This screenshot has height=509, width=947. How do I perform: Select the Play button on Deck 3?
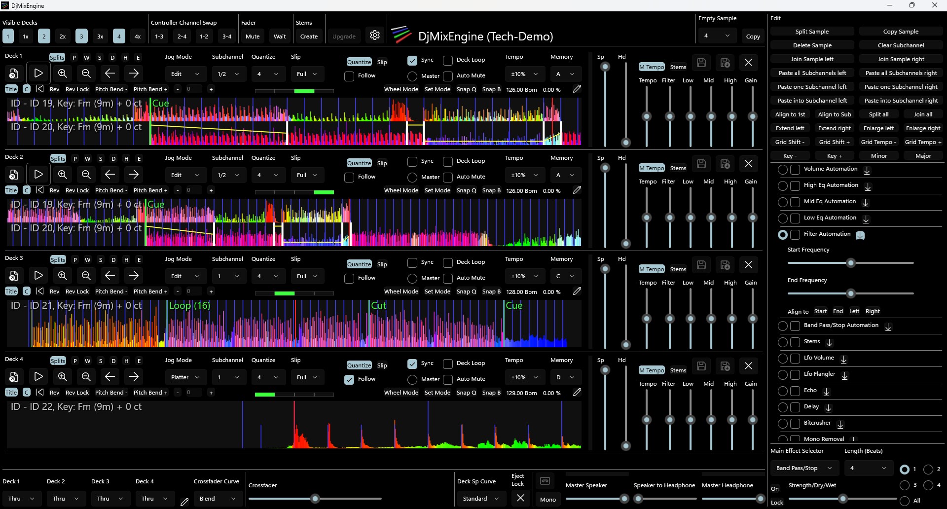coord(38,275)
